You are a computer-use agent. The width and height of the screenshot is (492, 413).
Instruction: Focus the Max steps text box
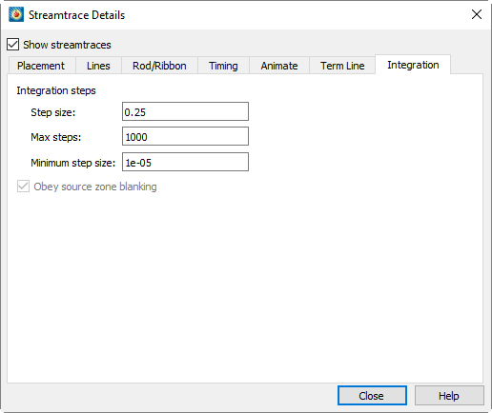pos(185,136)
